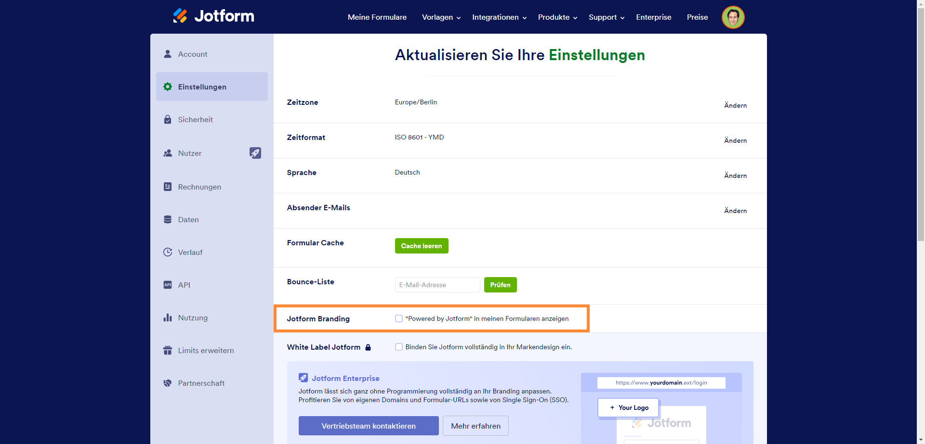Expand the Vorlagen dropdown menu

(x=441, y=17)
